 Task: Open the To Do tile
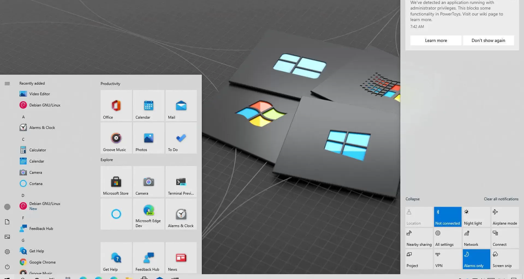pos(181,138)
